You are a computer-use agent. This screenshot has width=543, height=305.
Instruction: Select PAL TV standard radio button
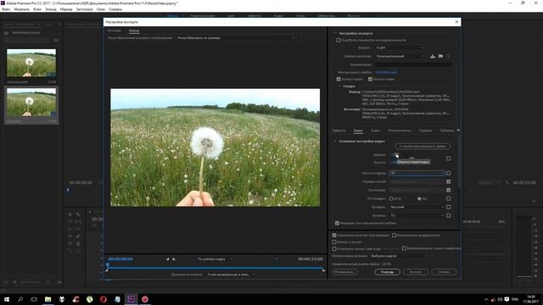(x=419, y=198)
